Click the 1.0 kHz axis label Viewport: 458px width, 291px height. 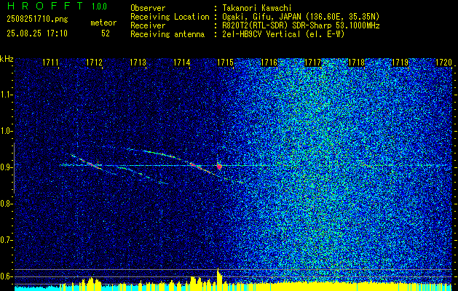7,132
